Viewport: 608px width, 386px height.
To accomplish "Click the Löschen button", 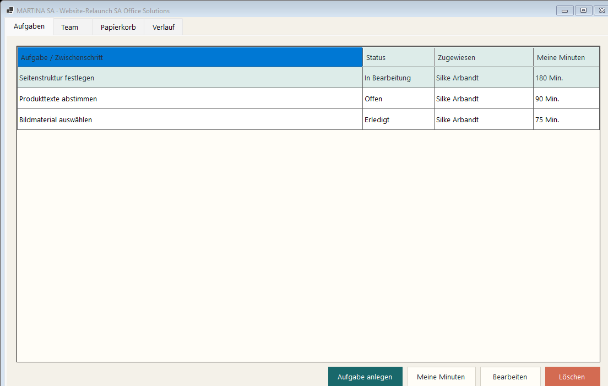I will pos(572,377).
